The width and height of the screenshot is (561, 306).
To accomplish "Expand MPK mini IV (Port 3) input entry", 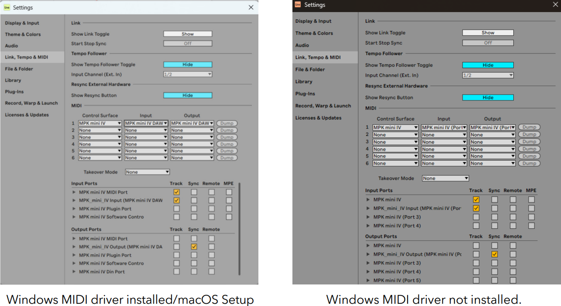I will pyautogui.click(x=368, y=217).
